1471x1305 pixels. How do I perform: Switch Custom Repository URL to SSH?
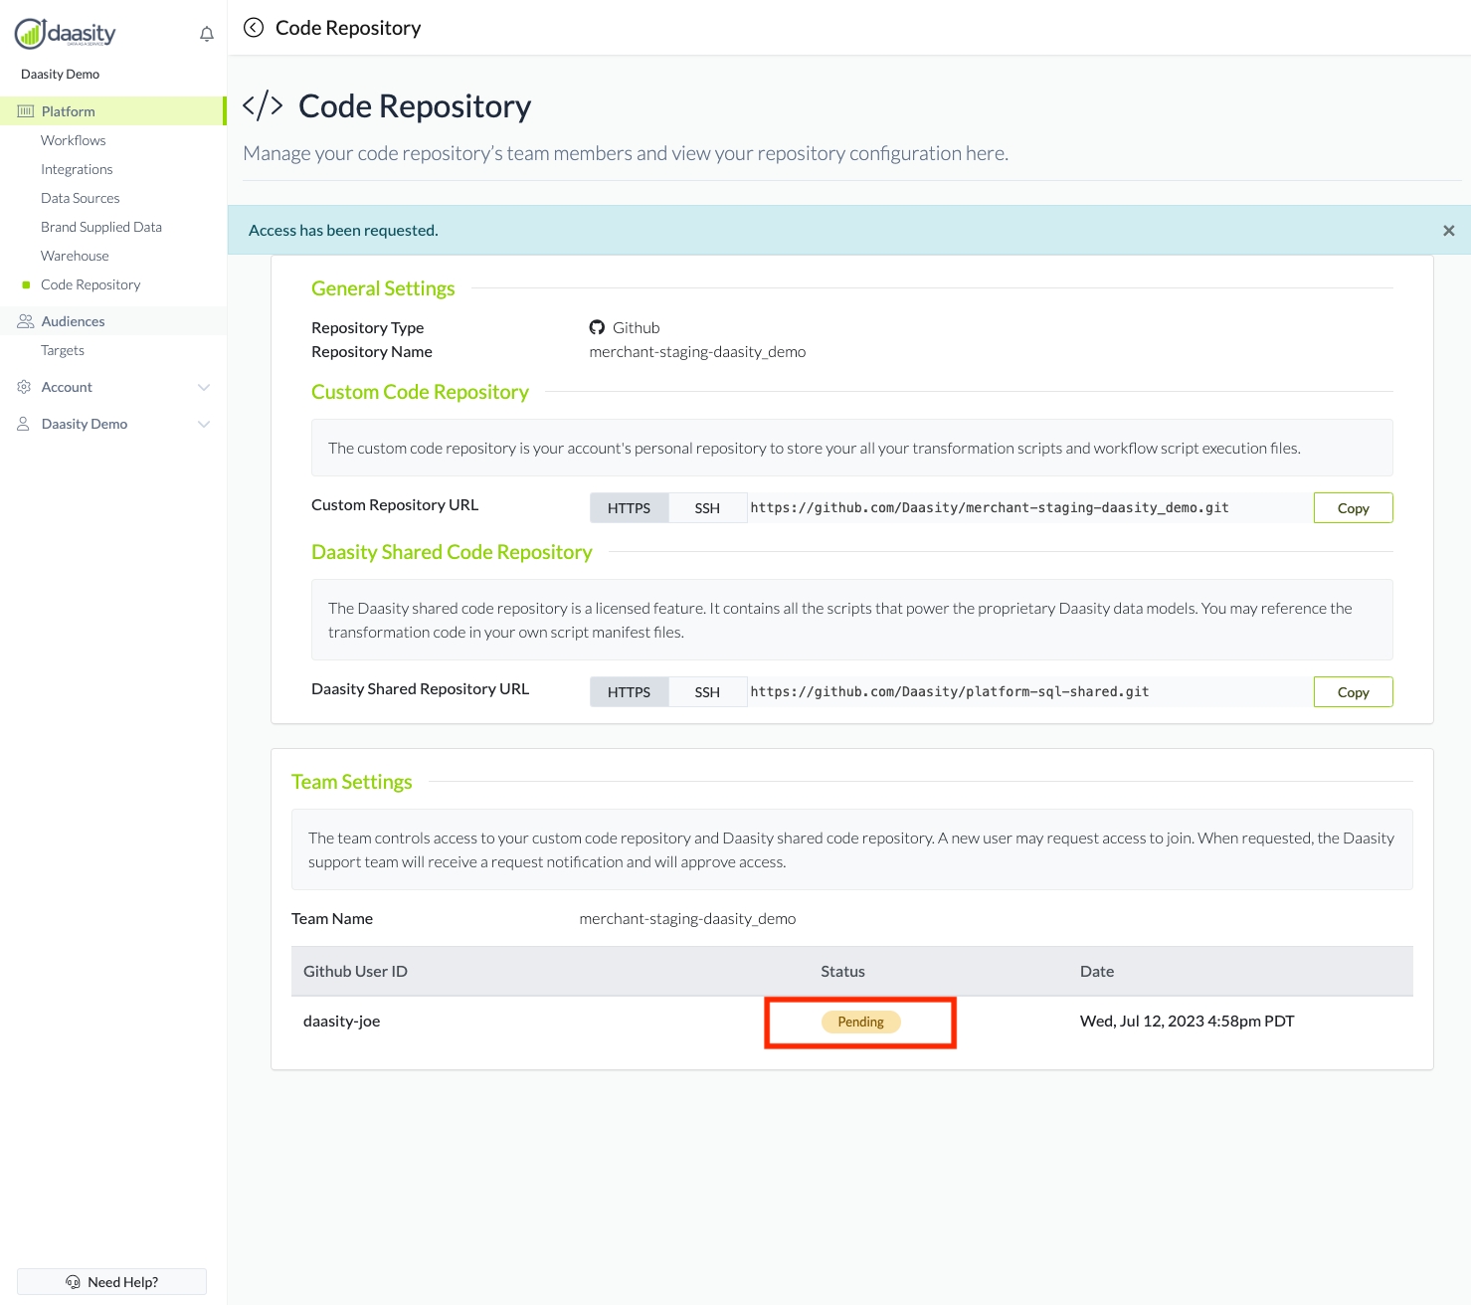click(707, 508)
